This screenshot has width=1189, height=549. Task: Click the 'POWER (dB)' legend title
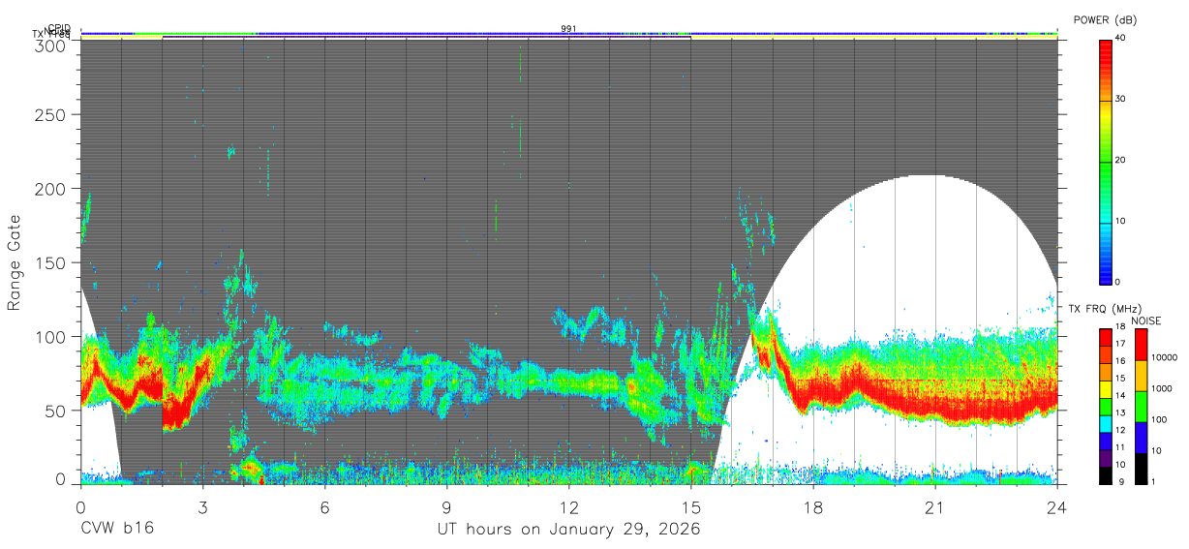click(1106, 20)
